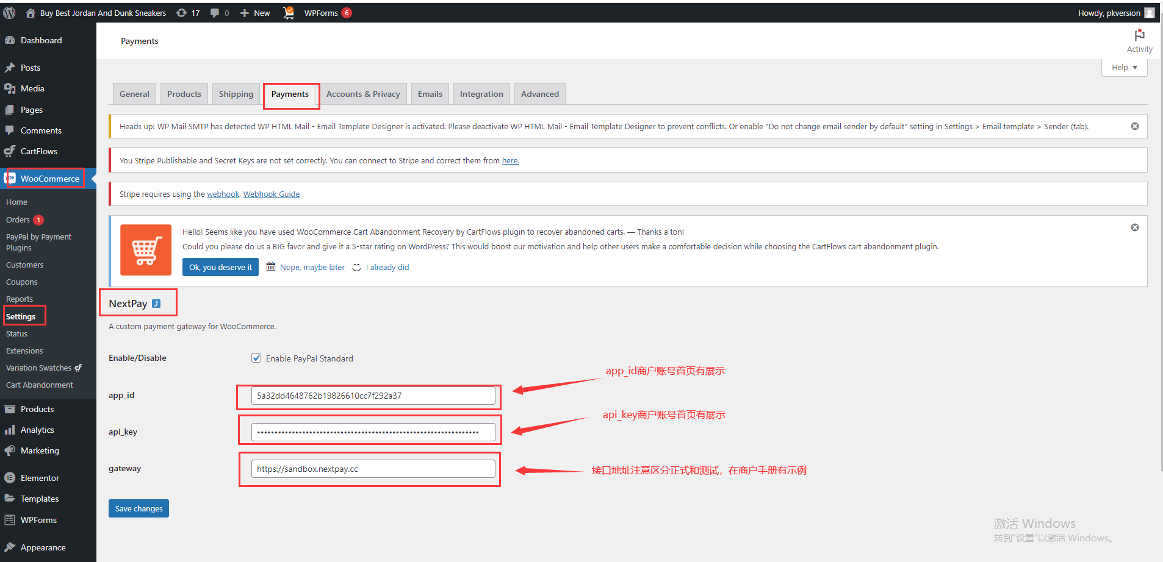Image resolution: width=1163 pixels, height=562 pixels.
Task: Click the Products box icon in sidebar
Action: (x=10, y=409)
